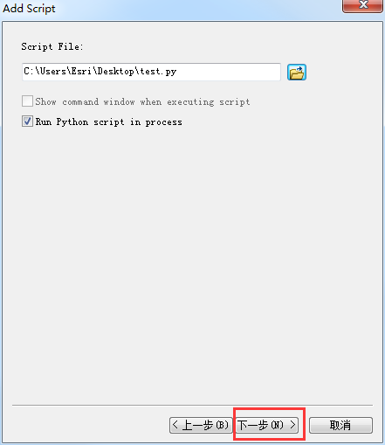Click the 'Desktop' folder segment in the path field
385x445 pixels.
point(116,72)
